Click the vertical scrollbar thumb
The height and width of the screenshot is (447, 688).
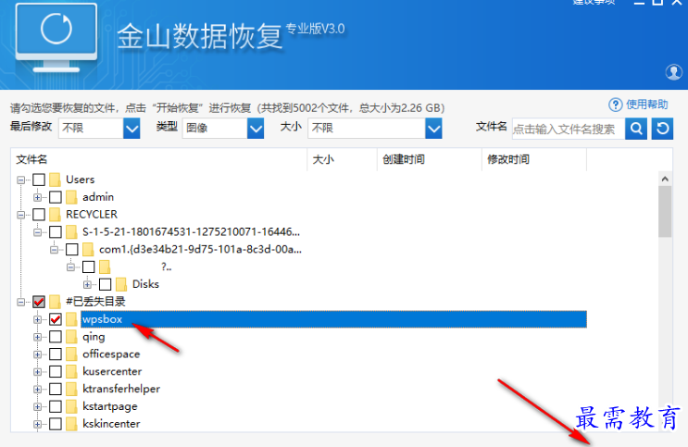[x=665, y=211]
